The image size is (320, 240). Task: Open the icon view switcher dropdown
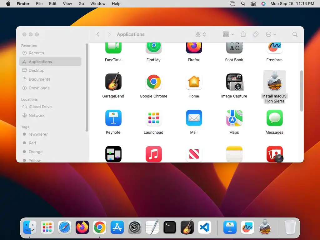pyautogui.click(x=201, y=34)
